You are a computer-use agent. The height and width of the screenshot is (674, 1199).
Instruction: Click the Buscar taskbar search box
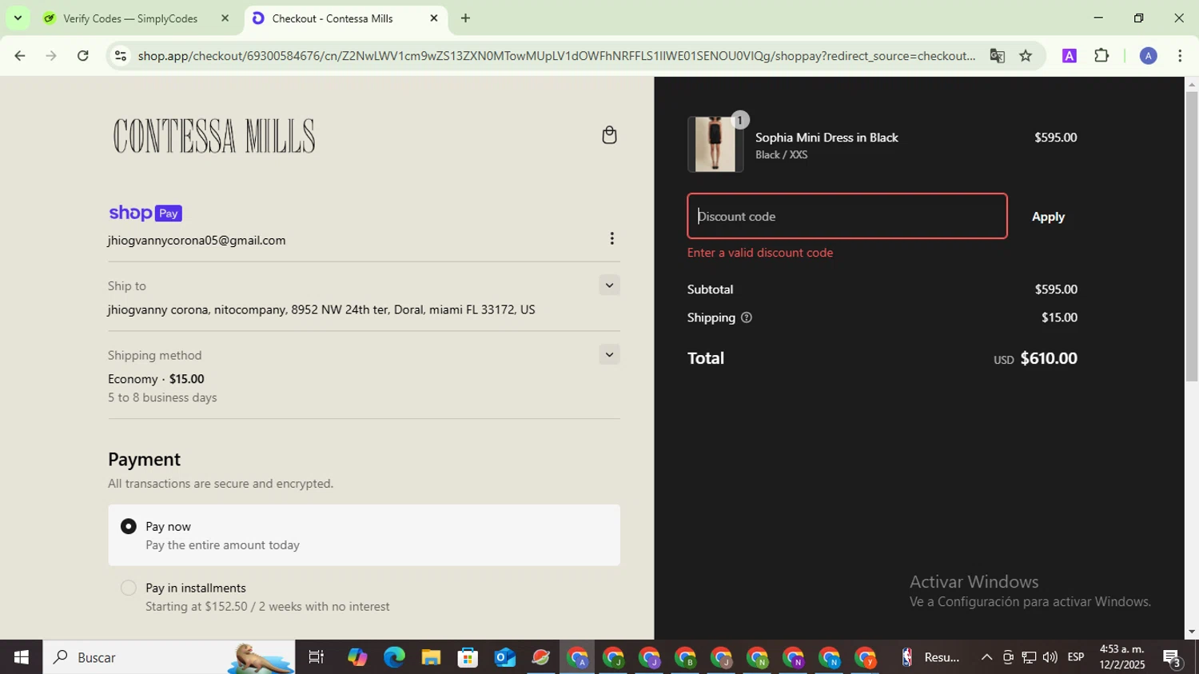169,657
